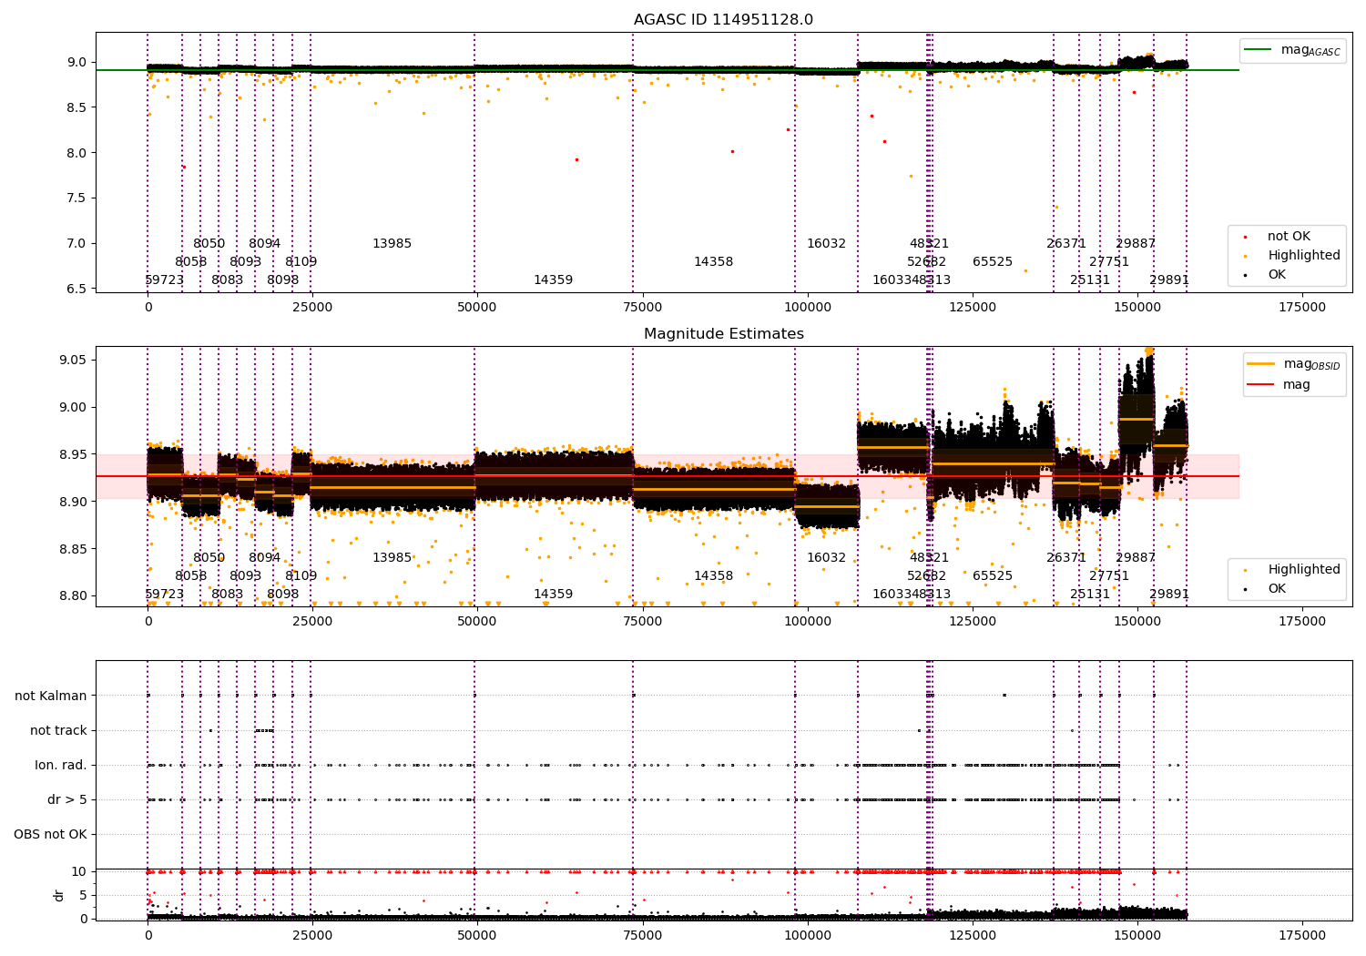Click the '8.95' y-tick in the middle panel

74,454
